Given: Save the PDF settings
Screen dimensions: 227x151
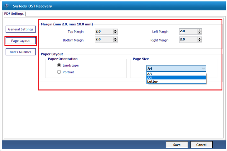Looking at the screenshot, I should click(x=177, y=145).
